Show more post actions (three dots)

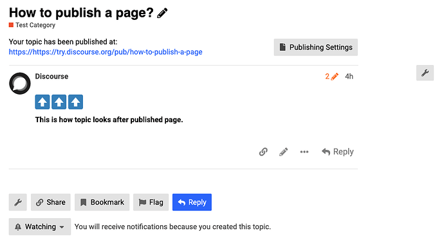pyautogui.click(x=304, y=152)
